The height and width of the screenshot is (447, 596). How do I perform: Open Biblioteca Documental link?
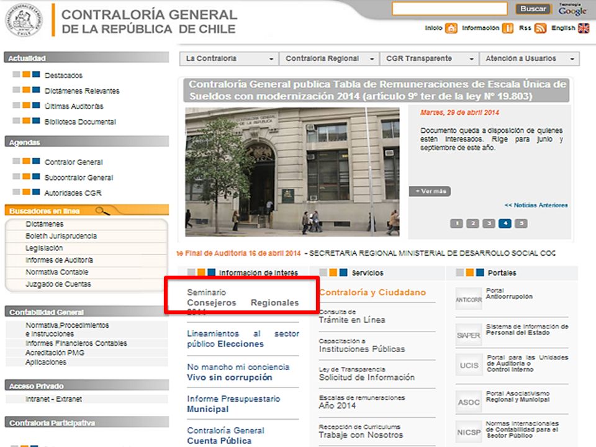pyautogui.click(x=80, y=122)
